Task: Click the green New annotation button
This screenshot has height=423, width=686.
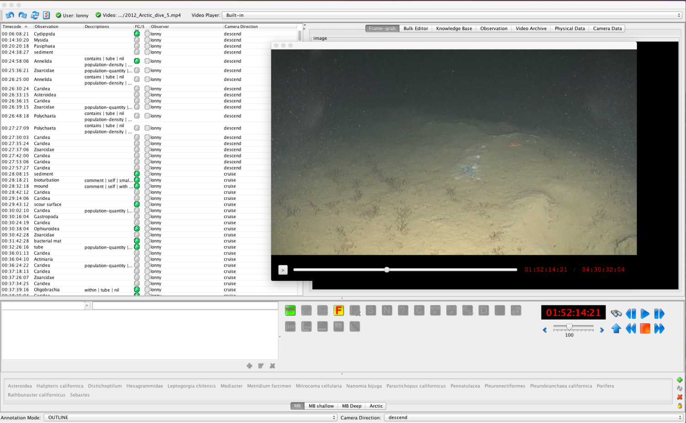Action: 290,310
